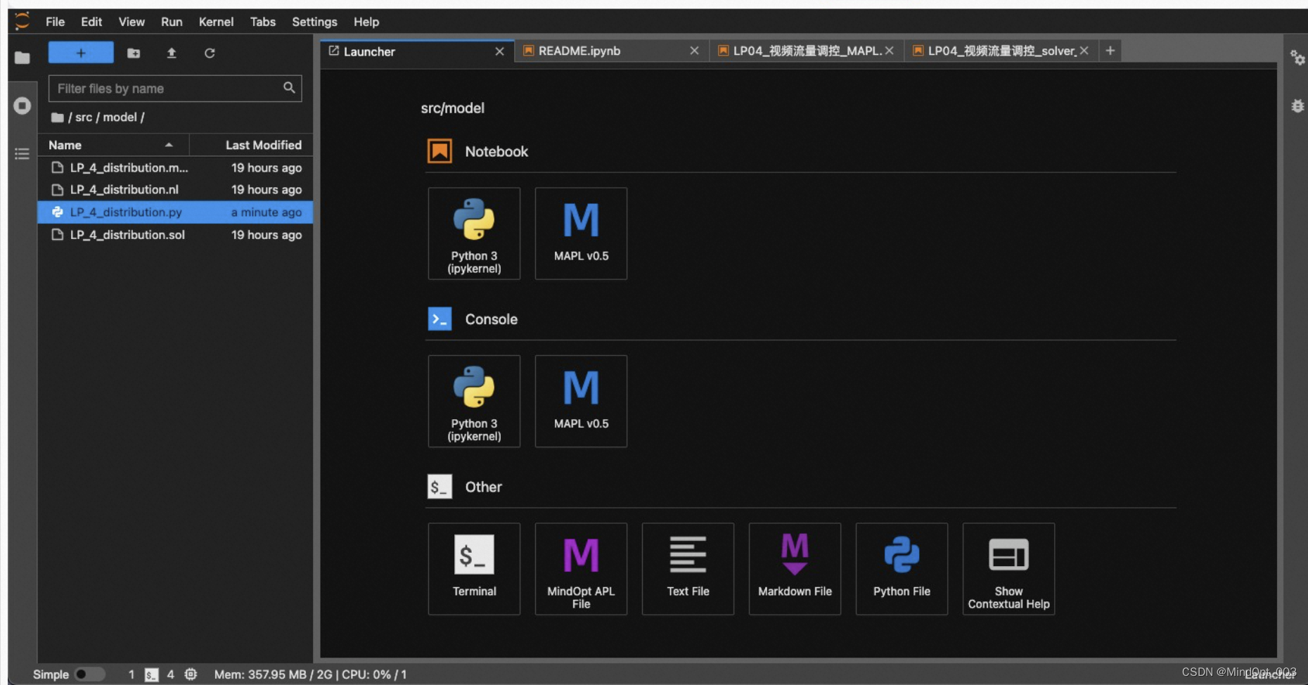Create a new Markdown File
Screen dimensions: 1308x685
pyautogui.click(x=795, y=569)
